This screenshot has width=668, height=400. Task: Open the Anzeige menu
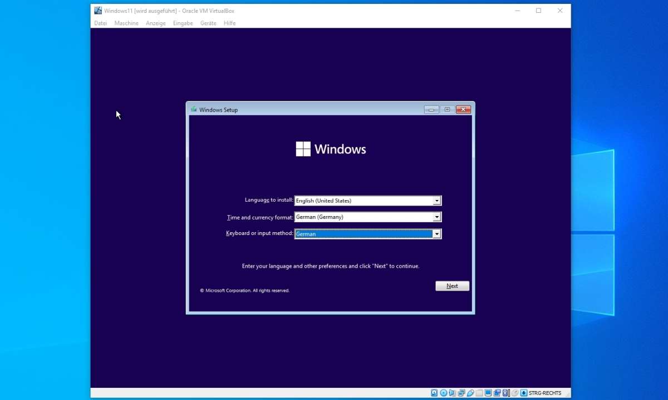(x=156, y=23)
